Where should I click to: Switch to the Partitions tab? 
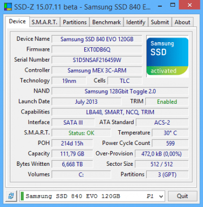75,22
